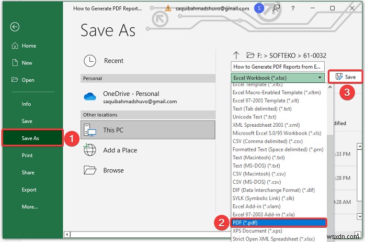
Task: Open the Print page
Action: [27, 155]
